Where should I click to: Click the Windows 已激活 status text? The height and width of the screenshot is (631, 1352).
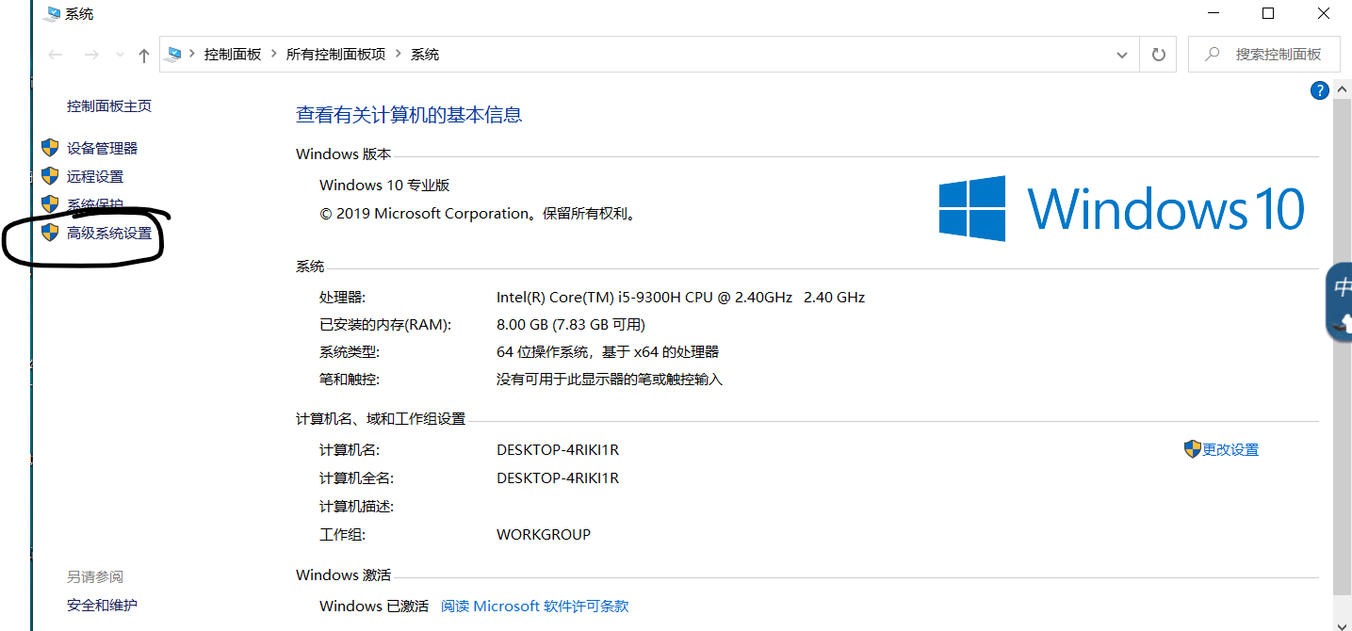(x=374, y=607)
